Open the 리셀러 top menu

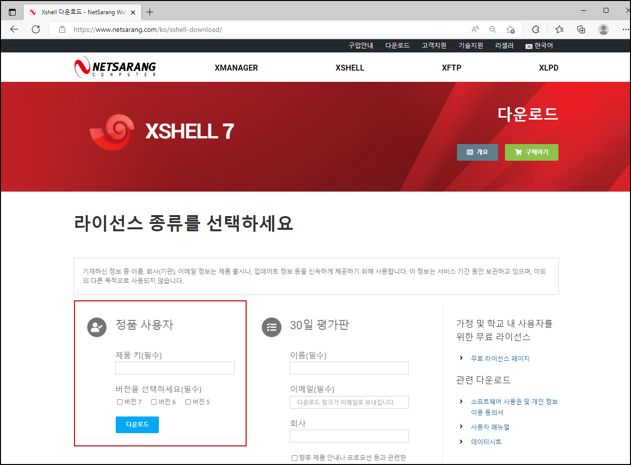click(505, 46)
